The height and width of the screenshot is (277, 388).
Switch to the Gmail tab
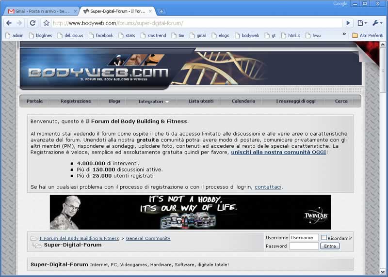(41, 11)
